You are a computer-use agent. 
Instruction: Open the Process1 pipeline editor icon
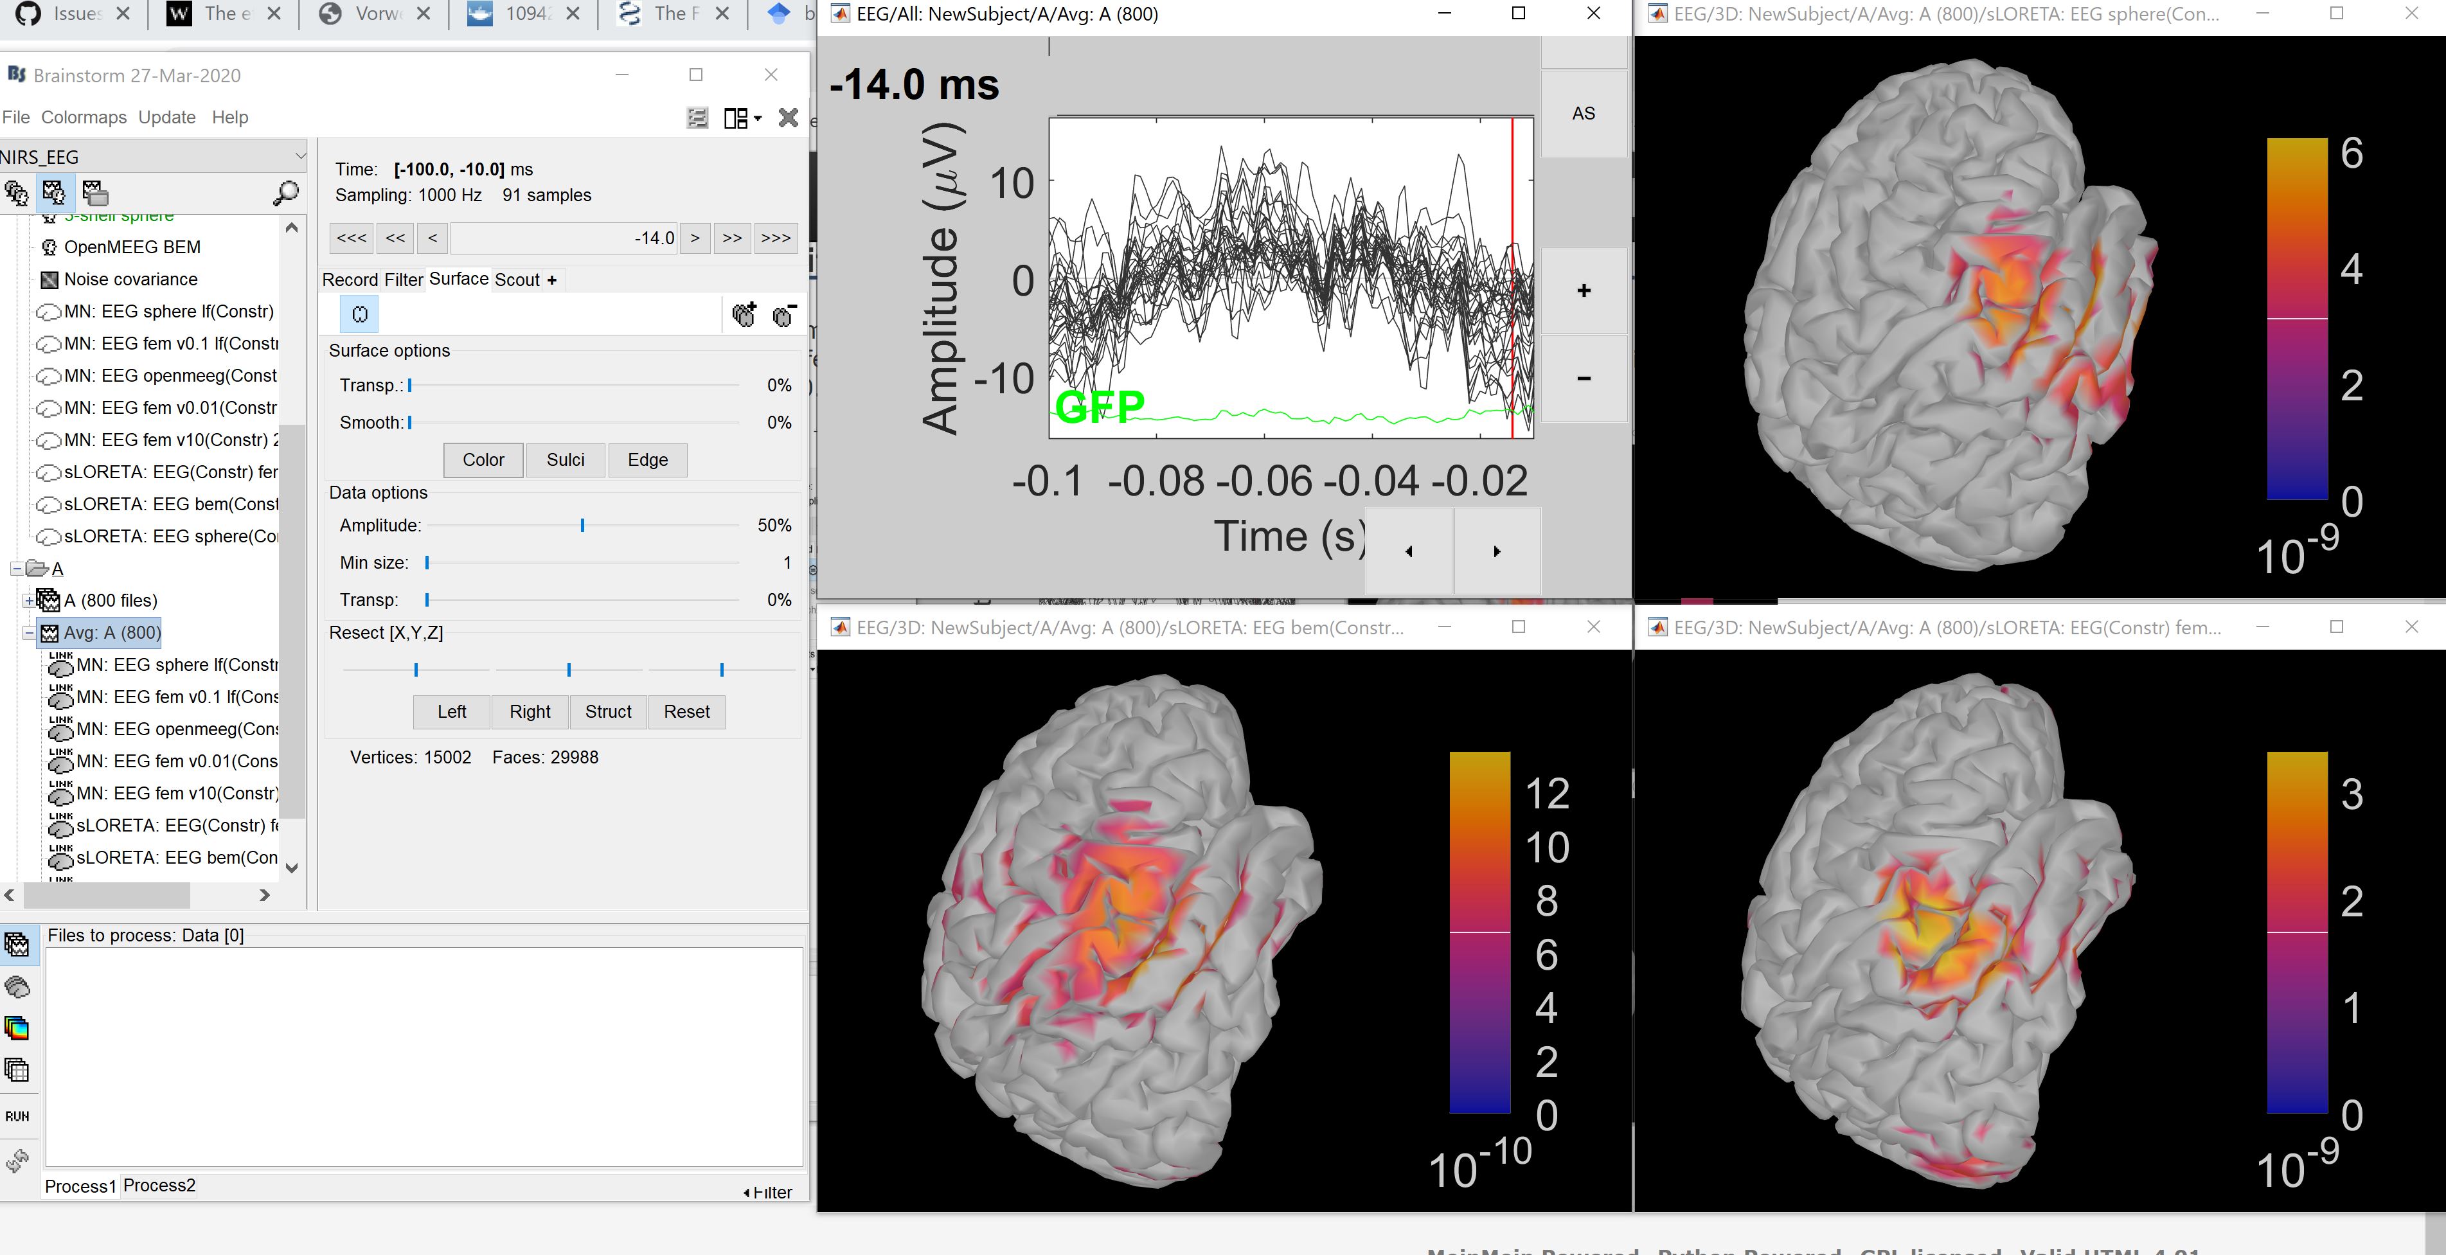tap(17, 1116)
